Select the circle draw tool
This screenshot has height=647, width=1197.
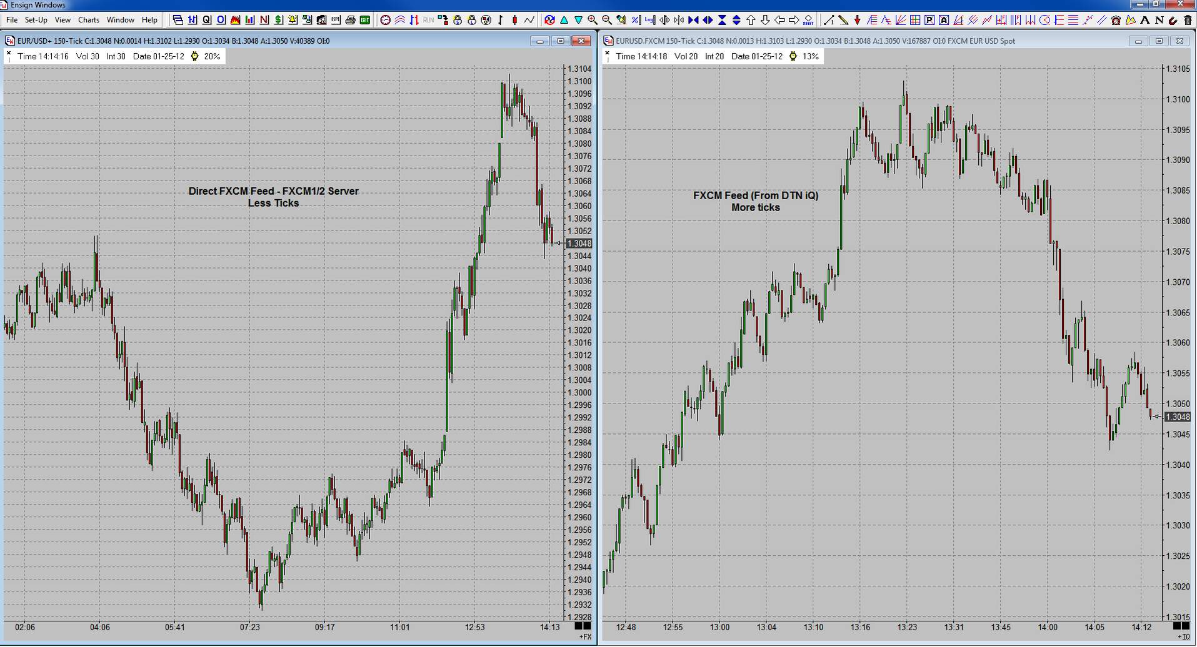1044,20
